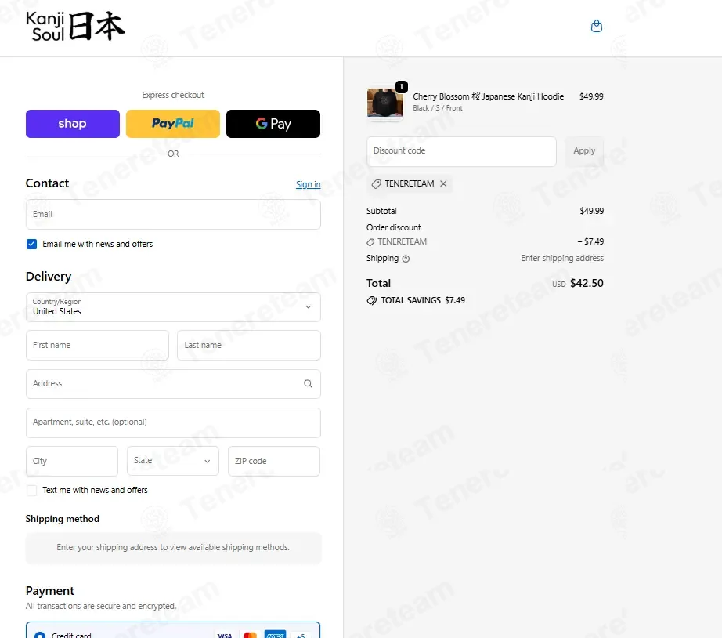Viewport: 722px width, 638px height.
Task: Click the – $7.49 discount amount
Action: point(590,241)
